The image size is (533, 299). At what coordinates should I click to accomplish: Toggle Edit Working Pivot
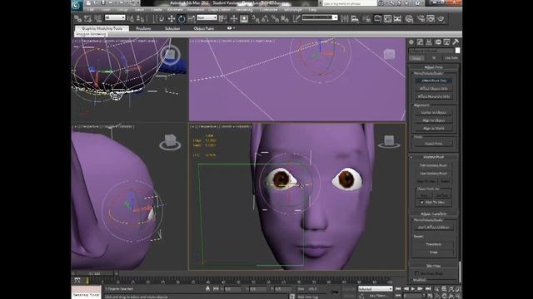tap(433, 165)
